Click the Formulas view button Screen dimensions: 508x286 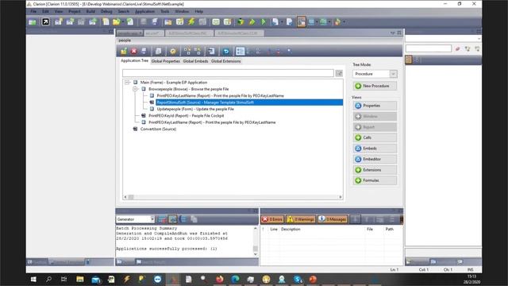pyautogui.click(x=375, y=180)
